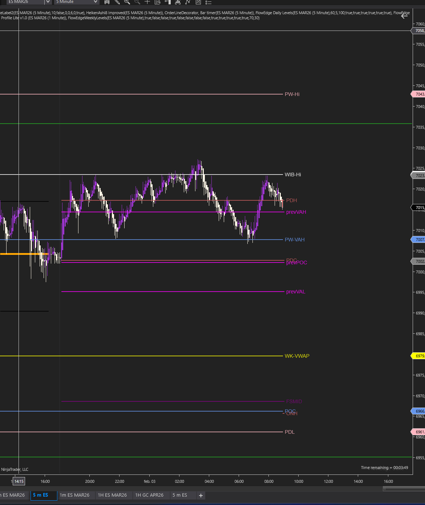Activate the Zoom In magnifier tool

coord(127,3)
